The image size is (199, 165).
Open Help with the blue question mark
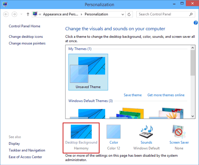coord(196,23)
